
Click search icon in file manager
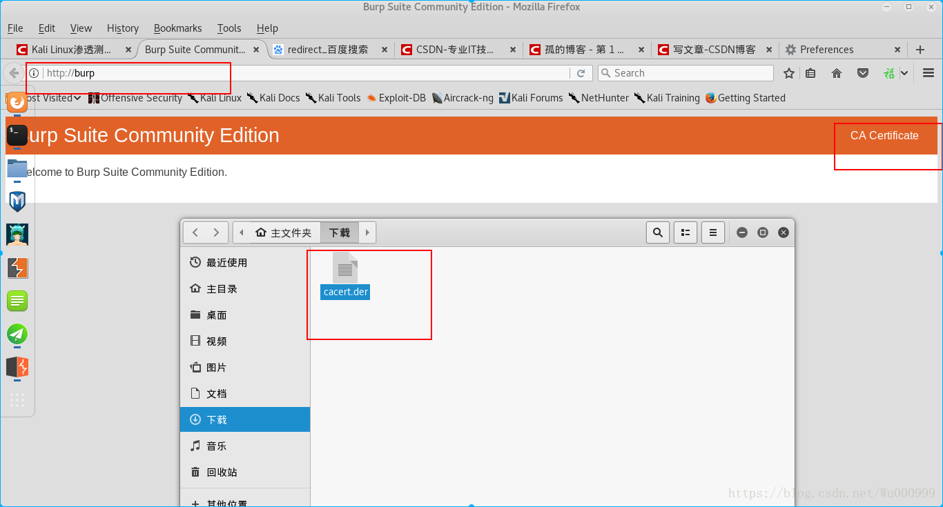[x=658, y=232]
